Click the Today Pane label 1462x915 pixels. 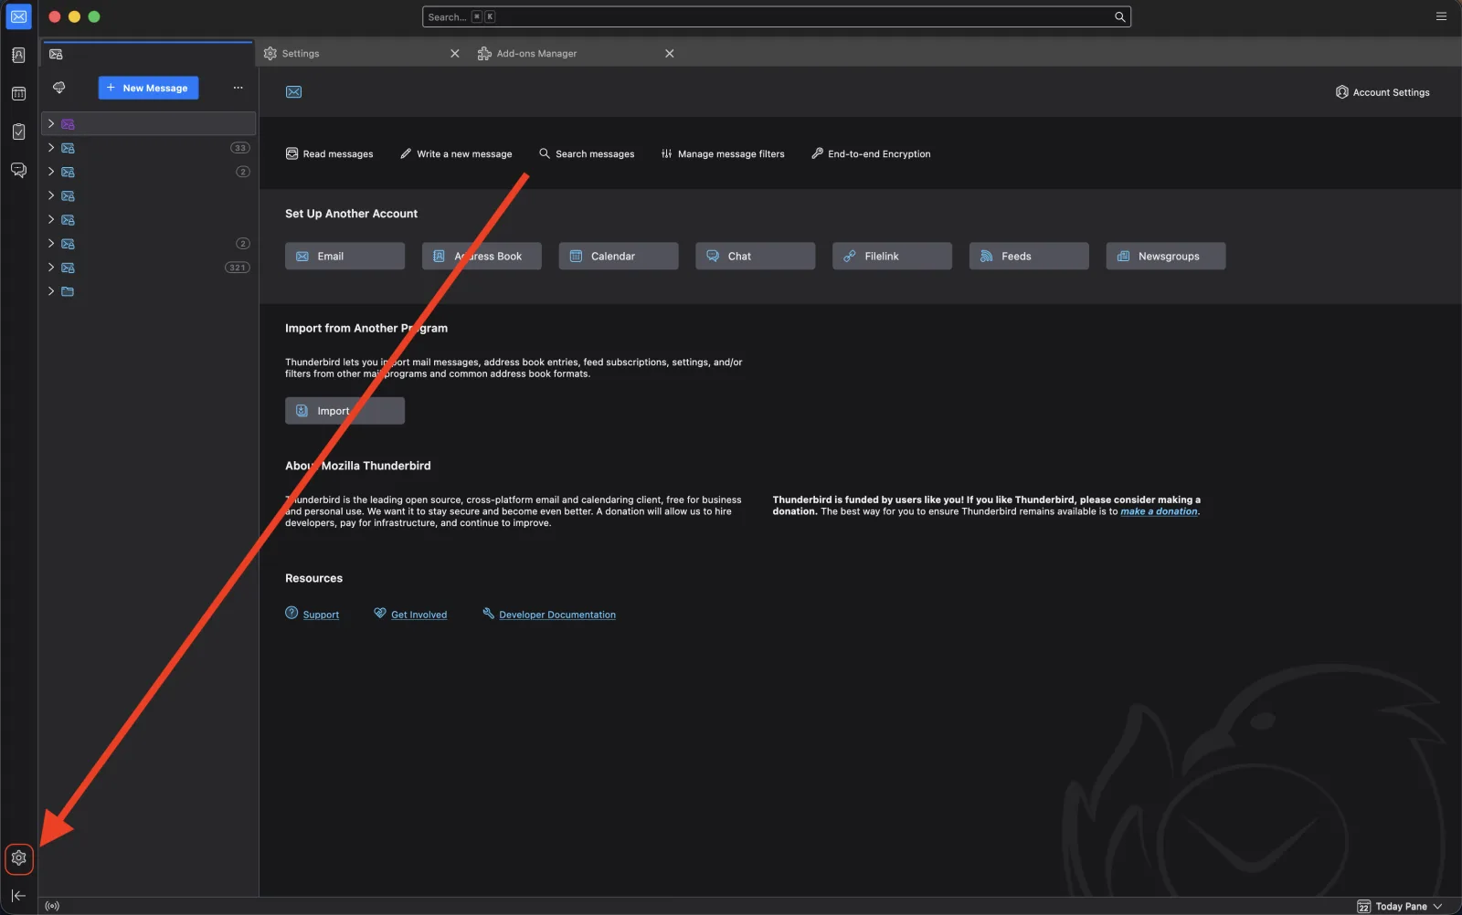pyautogui.click(x=1401, y=906)
